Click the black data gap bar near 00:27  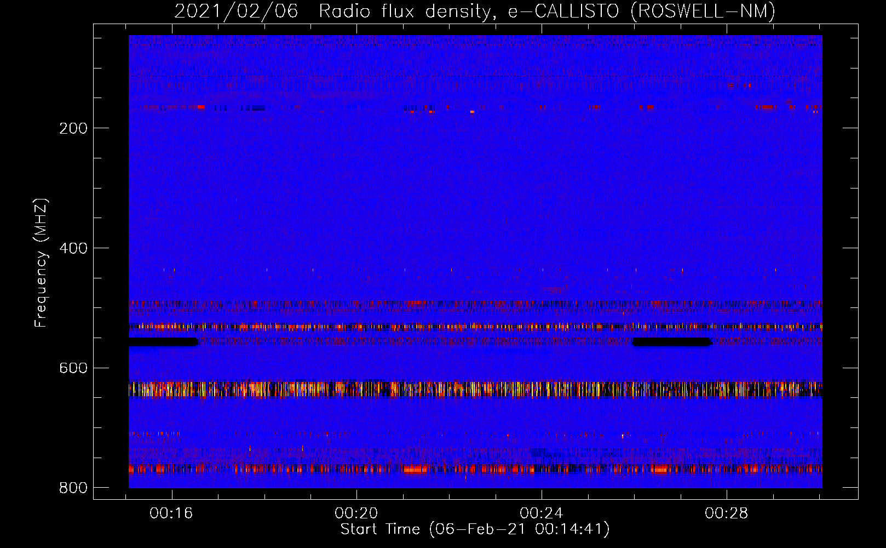[x=672, y=342]
